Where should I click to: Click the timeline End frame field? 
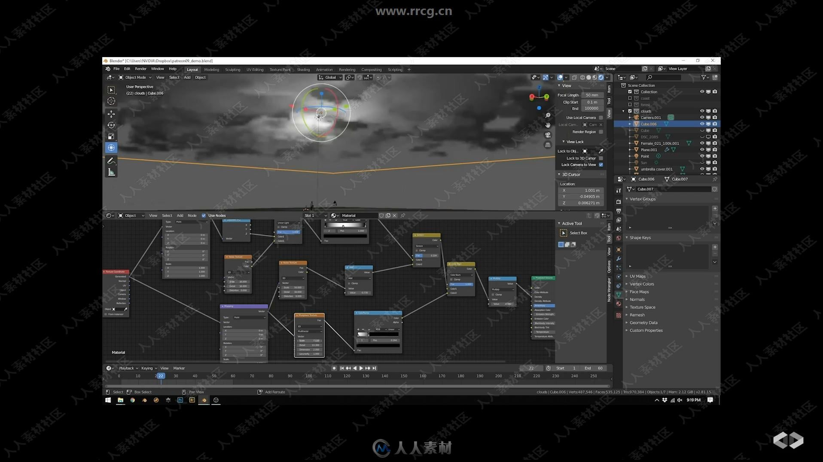(594, 368)
